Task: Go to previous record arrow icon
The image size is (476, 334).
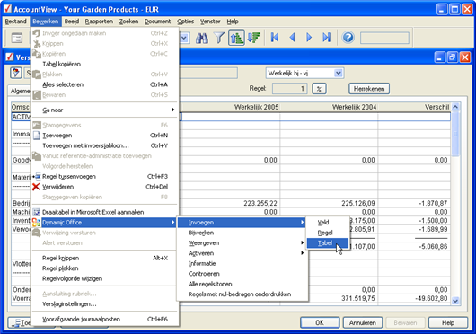Action: (x=292, y=38)
